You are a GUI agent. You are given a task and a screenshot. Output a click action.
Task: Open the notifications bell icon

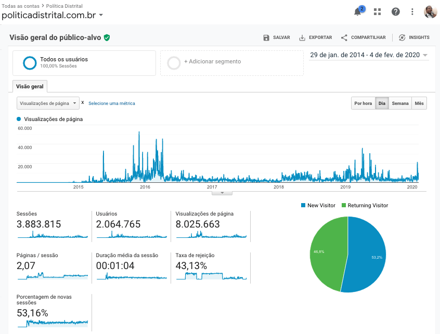pyautogui.click(x=358, y=12)
